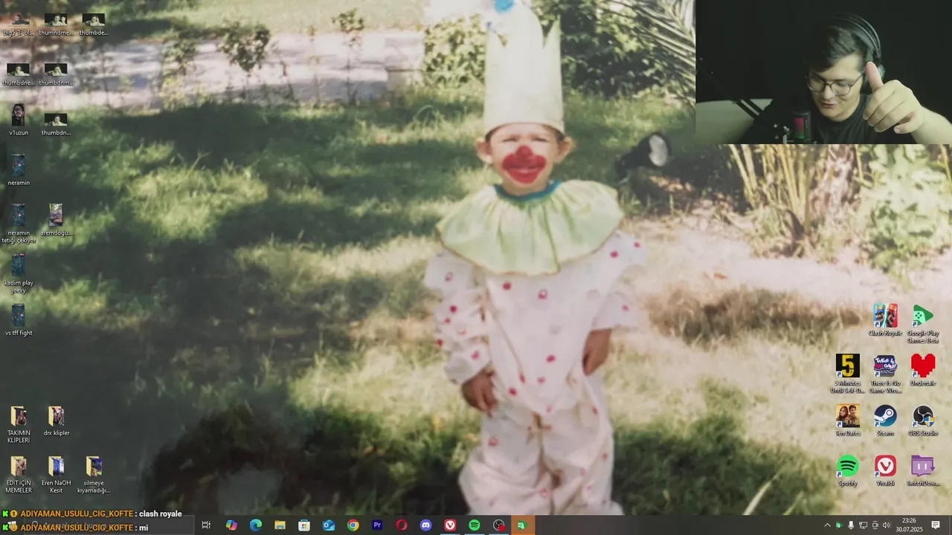Open the Clash Royale desktop shortcut
The height and width of the screenshot is (535, 952).
pyautogui.click(x=885, y=320)
